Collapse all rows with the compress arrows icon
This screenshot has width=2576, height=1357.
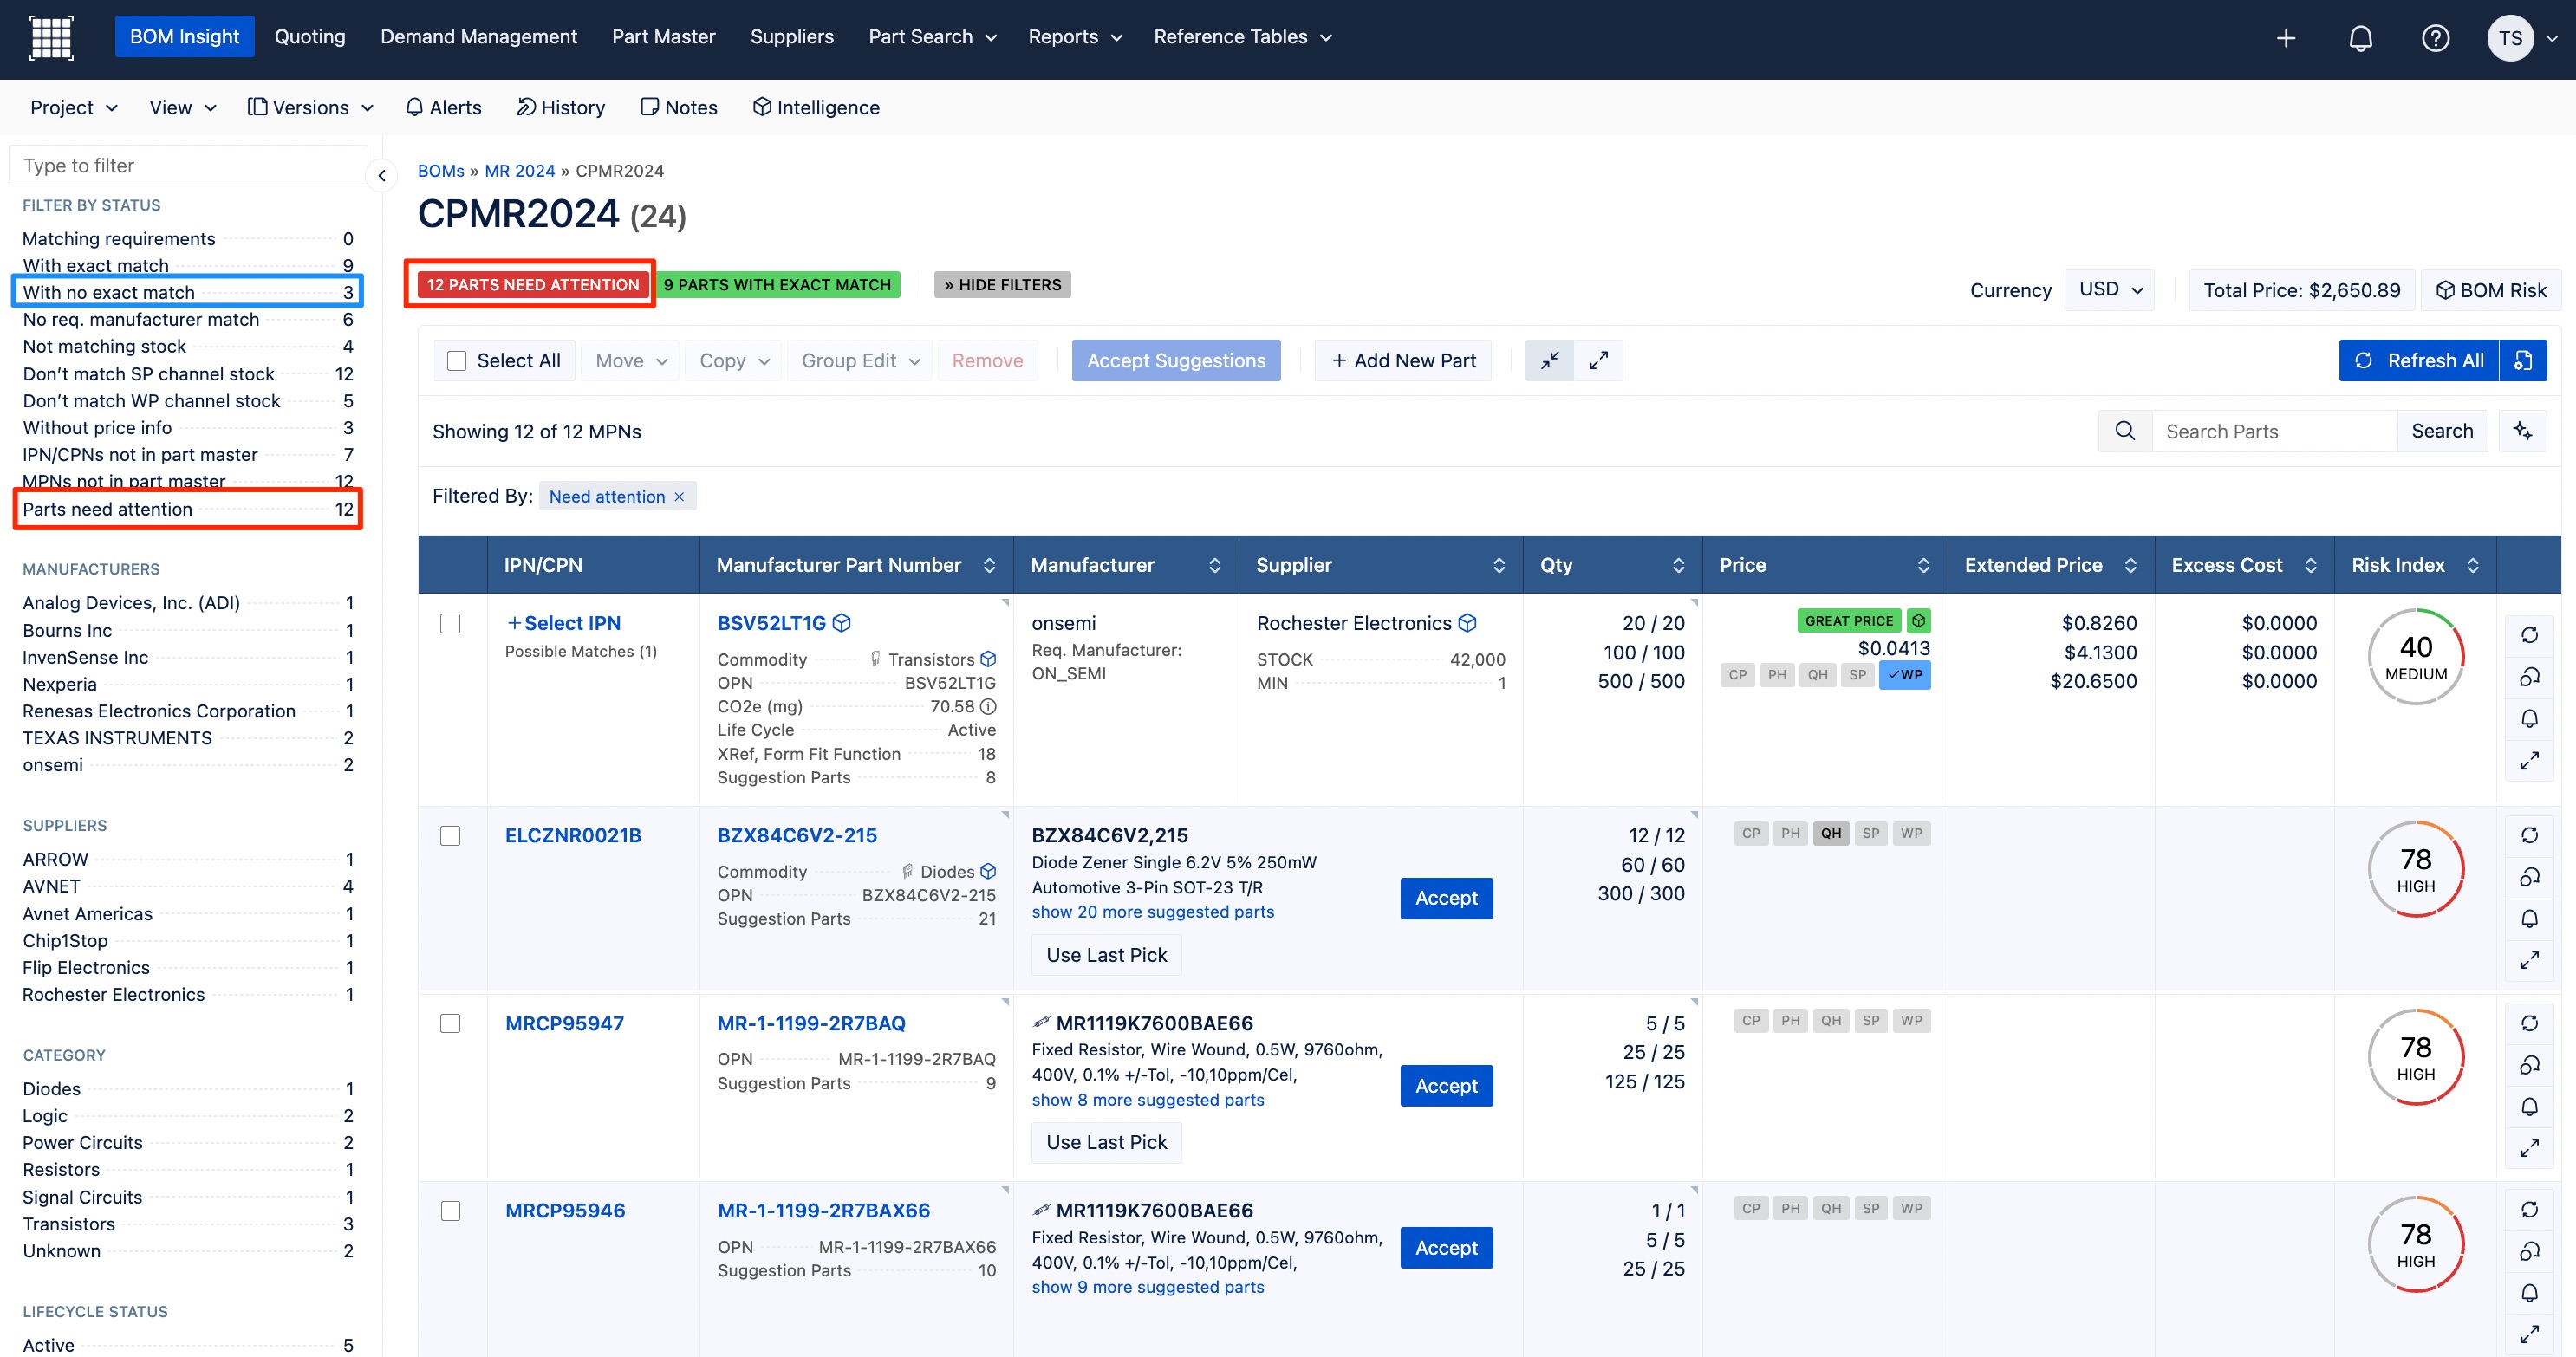1549,361
